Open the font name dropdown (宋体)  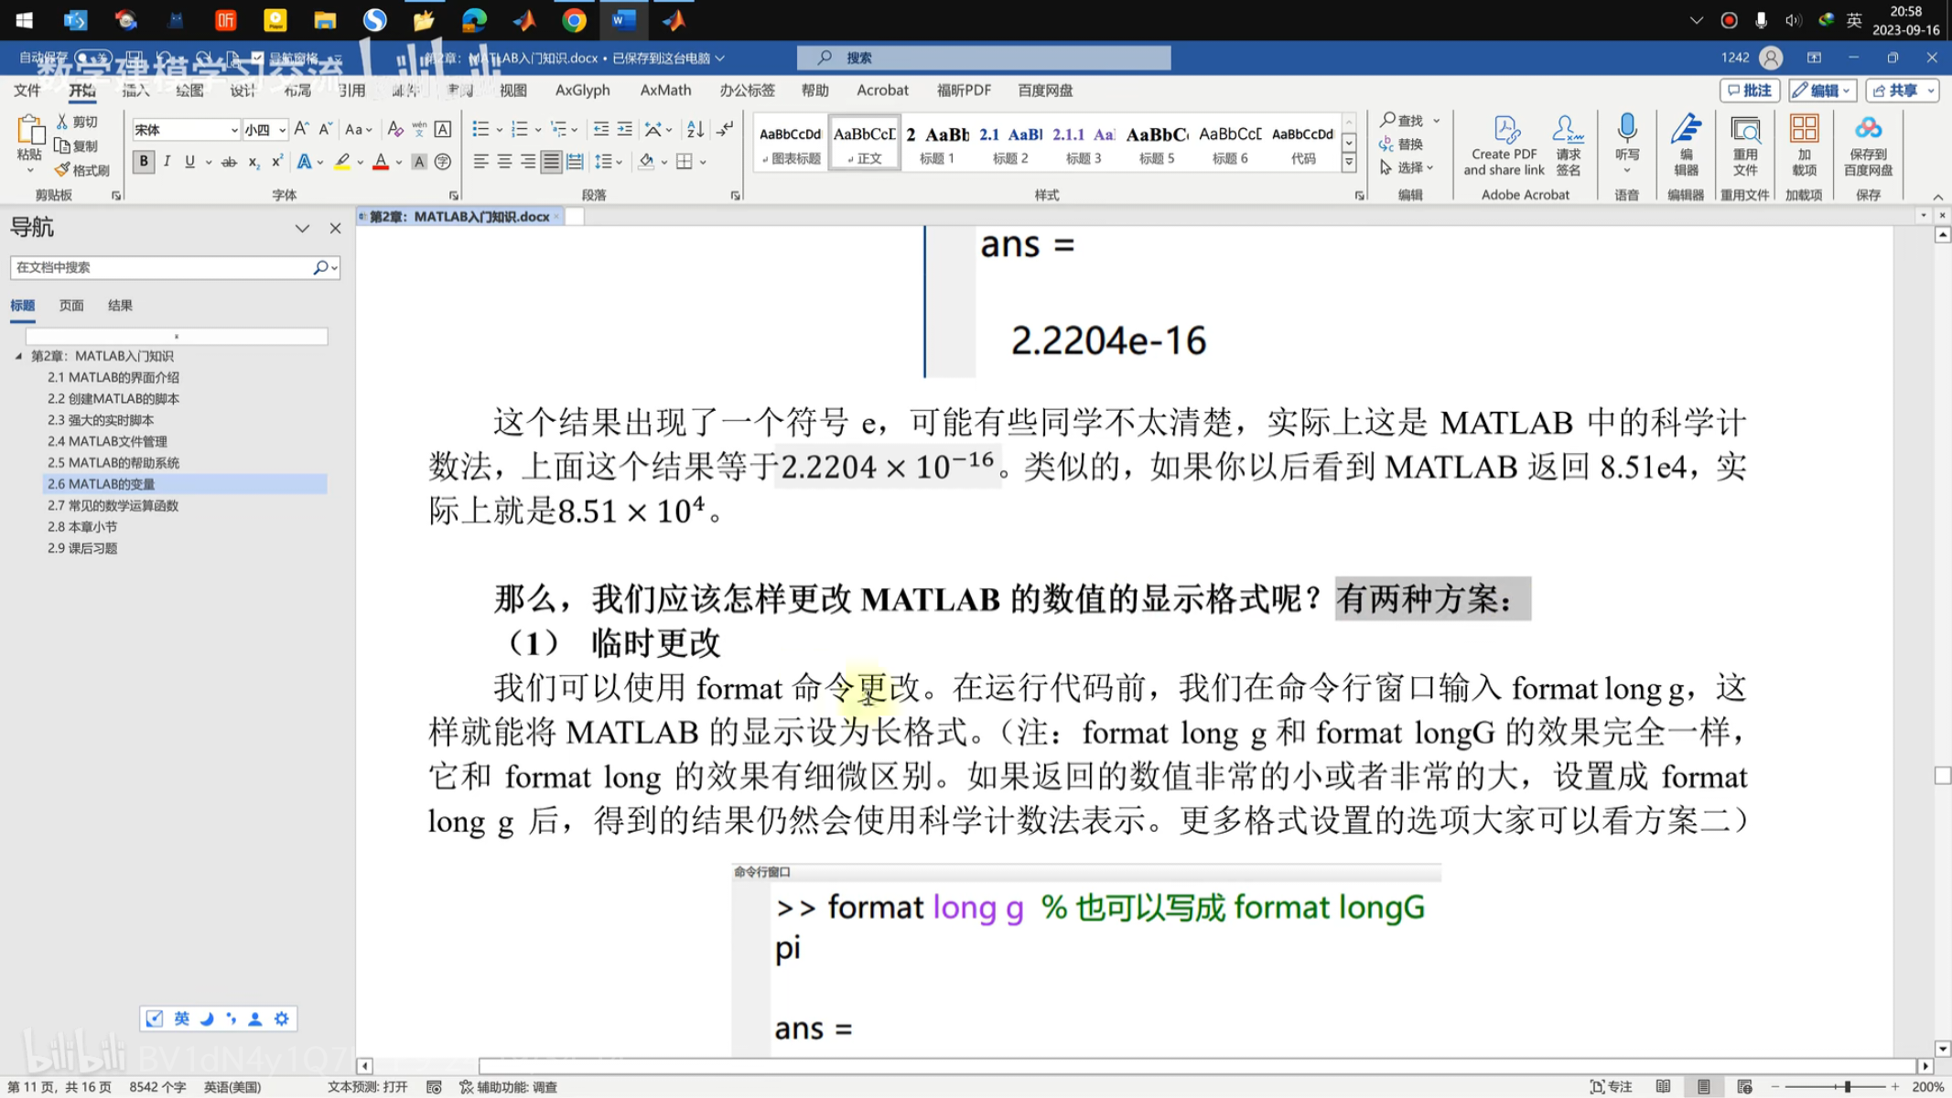234,130
